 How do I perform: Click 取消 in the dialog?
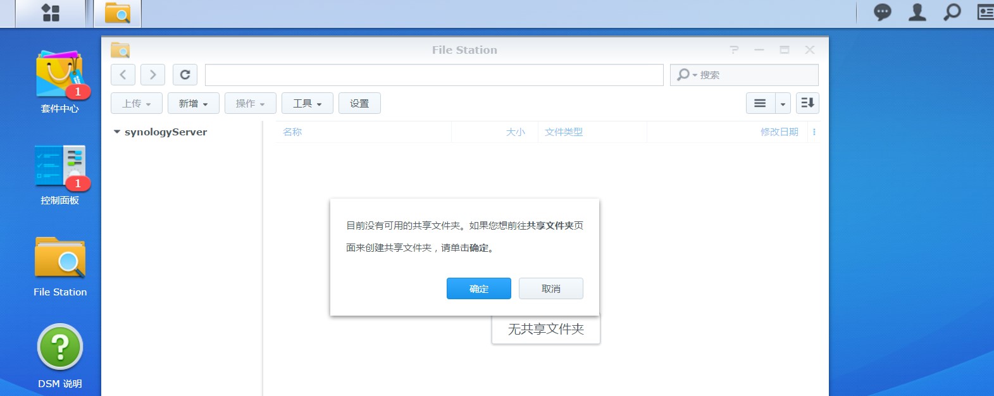551,288
